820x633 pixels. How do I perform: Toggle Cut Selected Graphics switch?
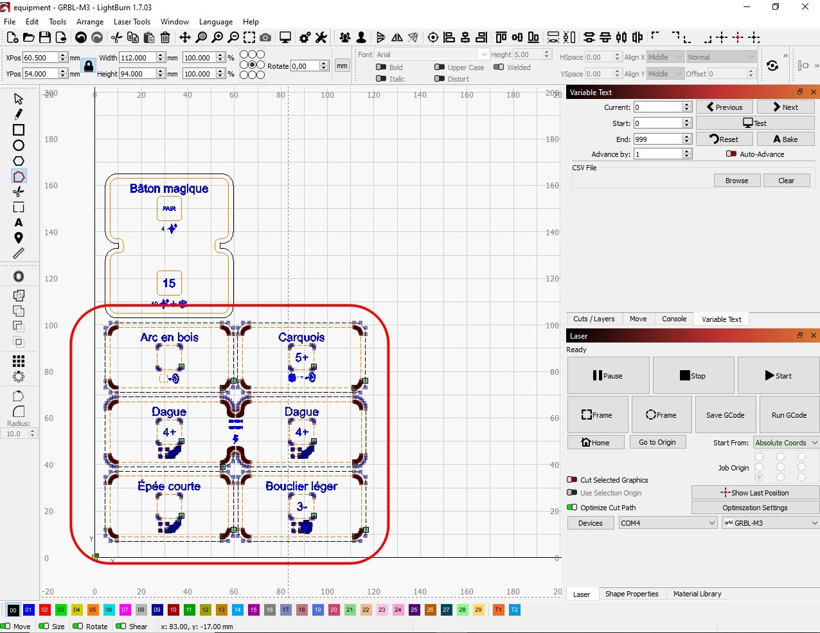click(x=572, y=480)
